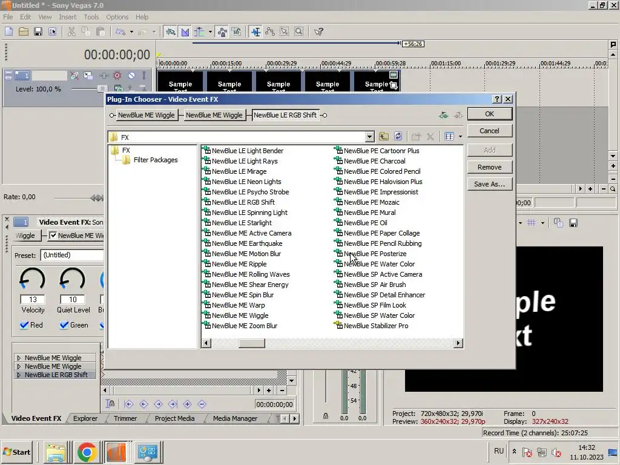Toggle Solo exclamation icon on video track
This screenshot has width=620, height=465.
point(144,75)
